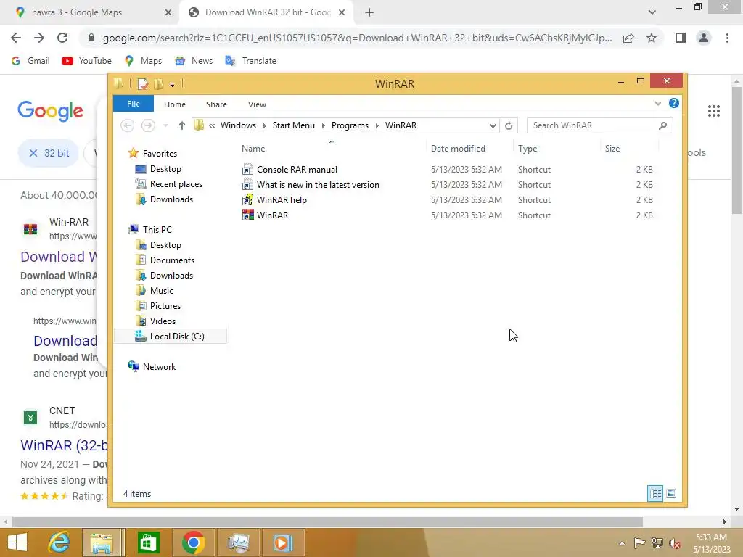743x557 pixels.
Task: Open the WinRAR shortcut file
Action: pos(273,215)
